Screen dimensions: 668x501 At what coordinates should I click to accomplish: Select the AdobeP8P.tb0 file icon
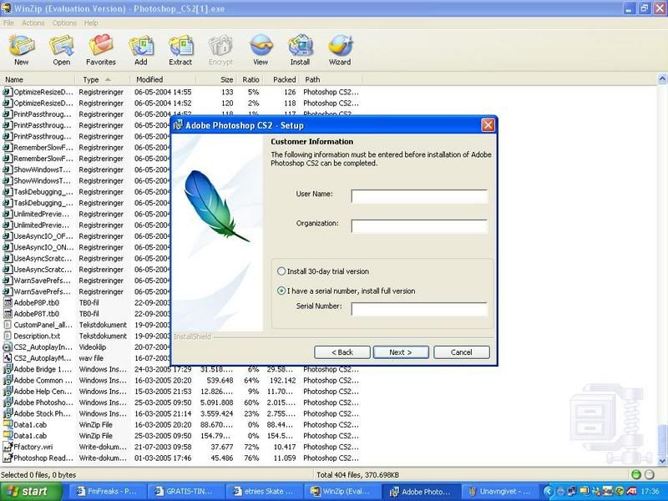[8, 303]
